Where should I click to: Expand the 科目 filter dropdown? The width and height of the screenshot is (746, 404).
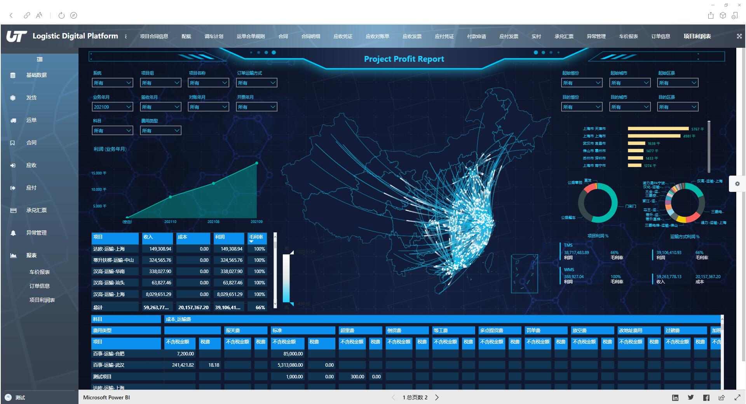113,131
